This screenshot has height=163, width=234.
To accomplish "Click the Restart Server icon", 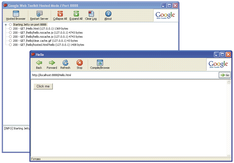I will coord(39,14).
